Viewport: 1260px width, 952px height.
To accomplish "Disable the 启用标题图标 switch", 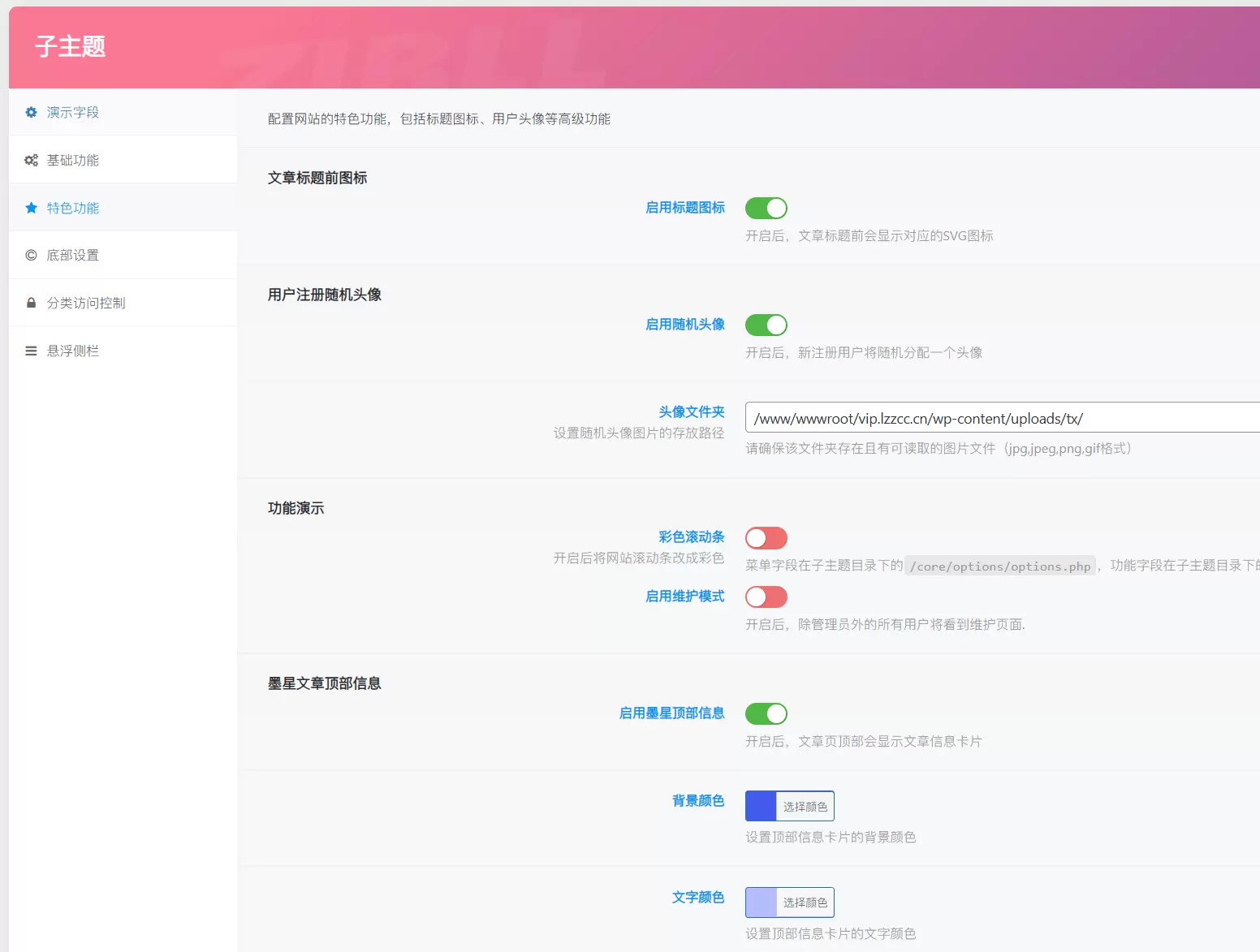I will [766, 209].
